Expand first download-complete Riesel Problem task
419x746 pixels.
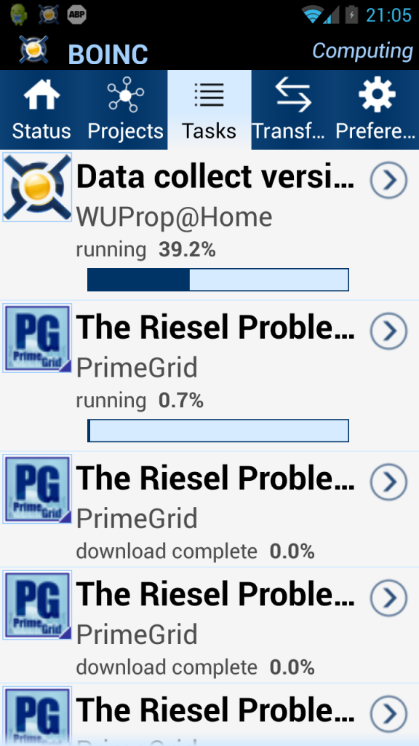[x=388, y=482]
